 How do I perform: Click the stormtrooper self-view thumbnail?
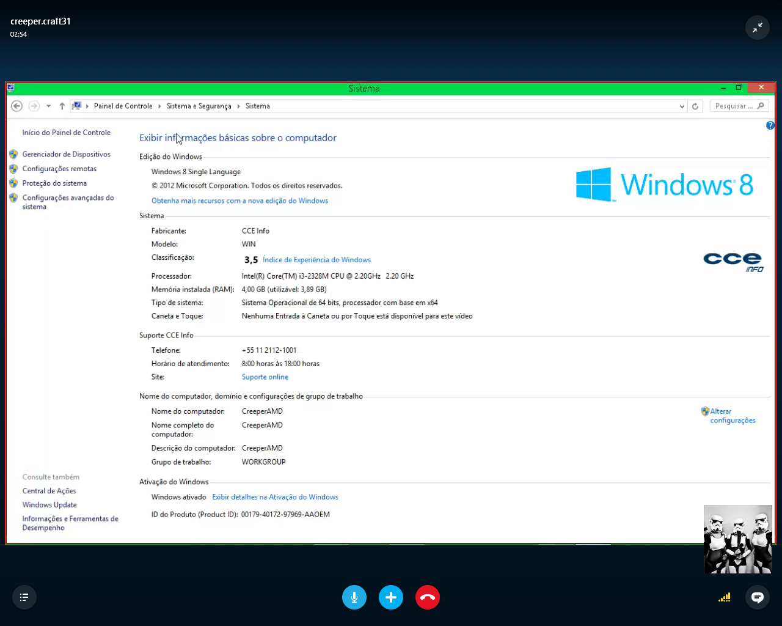(x=738, y=539)
